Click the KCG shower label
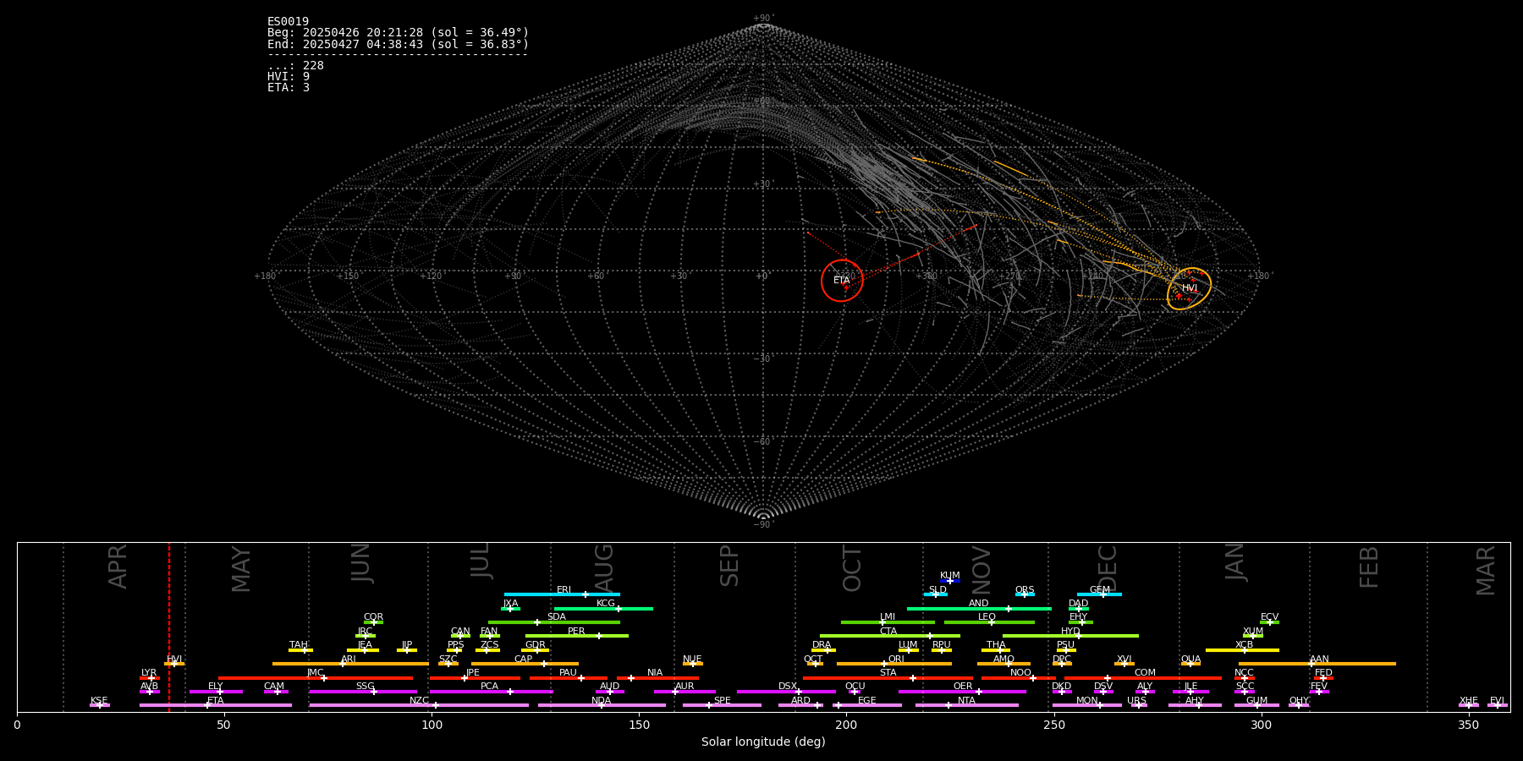Viewport: 1523px width, 761px height. coord(606,604)
